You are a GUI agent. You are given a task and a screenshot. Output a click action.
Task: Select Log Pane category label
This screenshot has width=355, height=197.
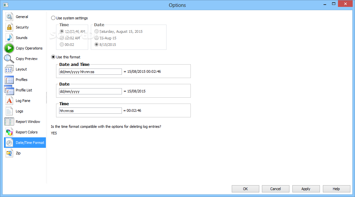23,101
